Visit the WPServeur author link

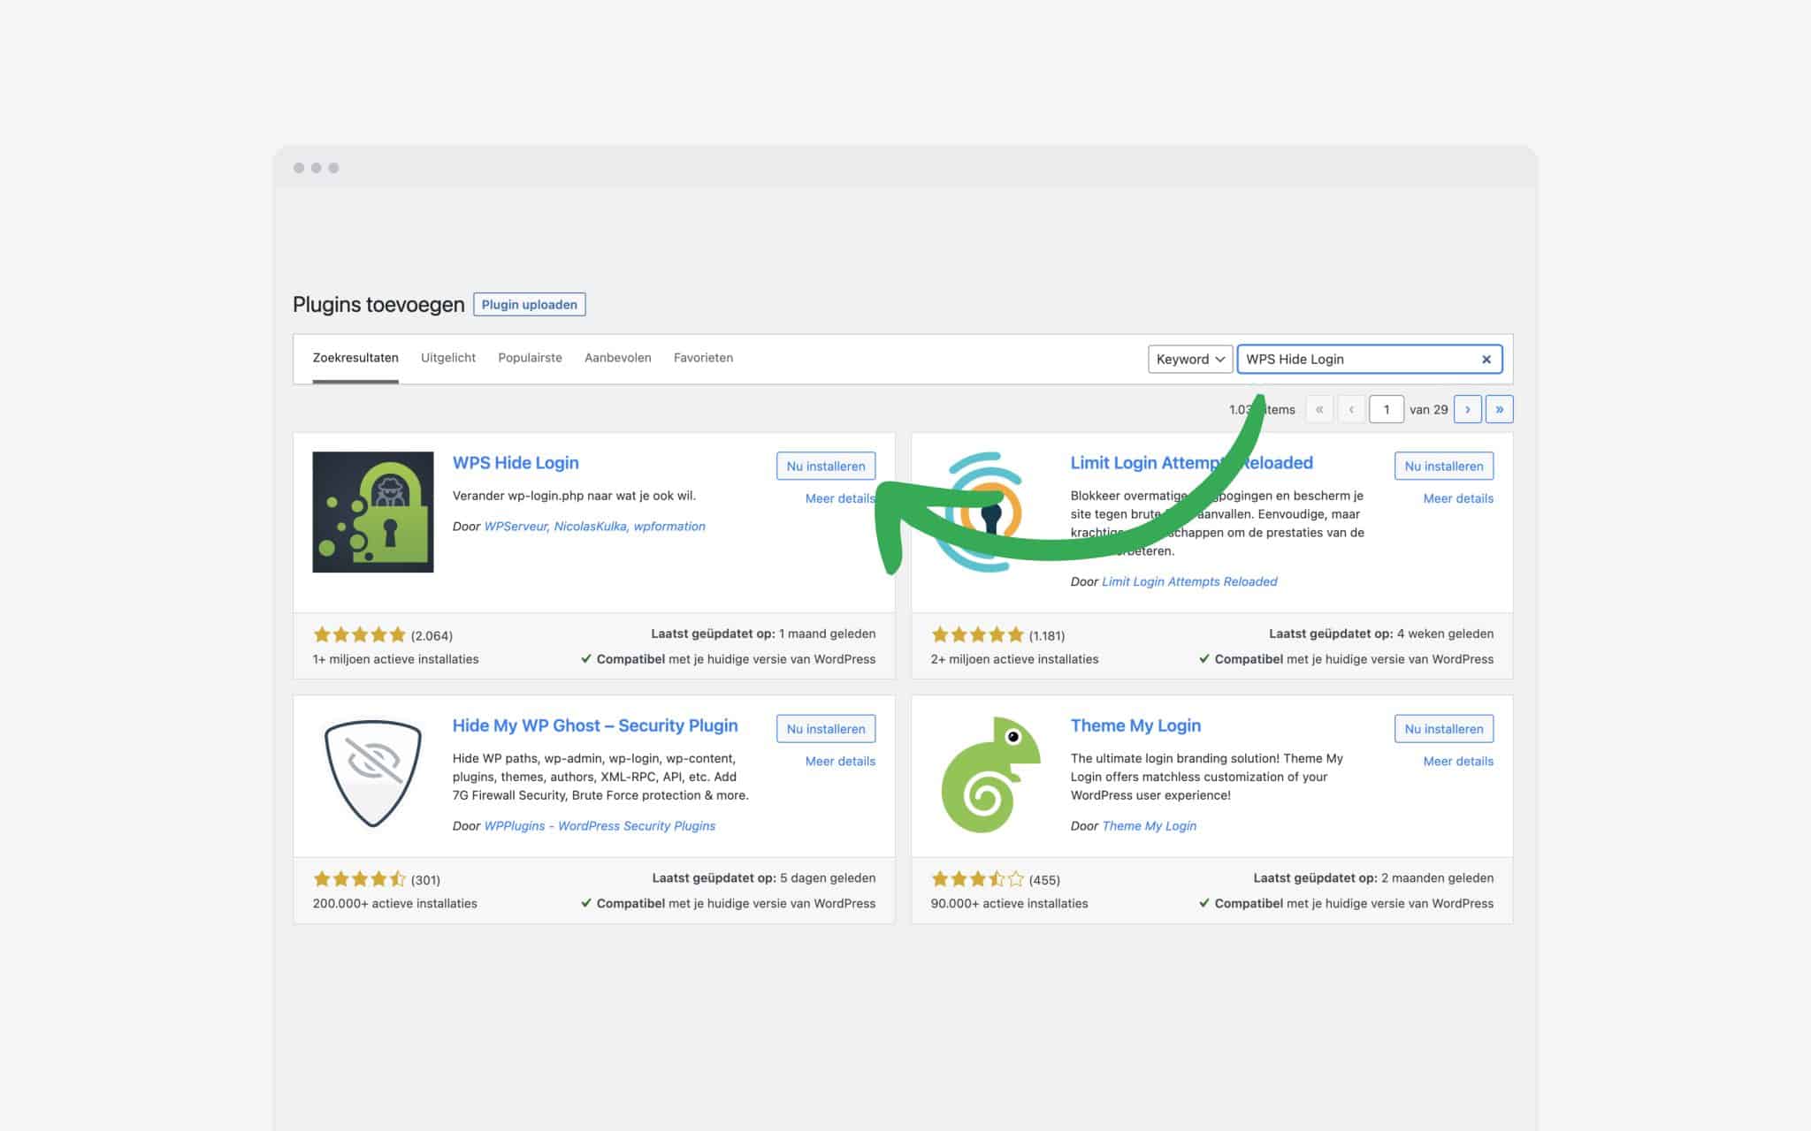tap(517, 526)
